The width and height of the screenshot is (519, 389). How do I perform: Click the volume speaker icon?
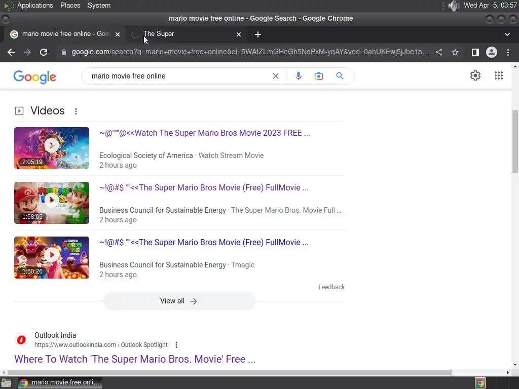pos(453,6)
